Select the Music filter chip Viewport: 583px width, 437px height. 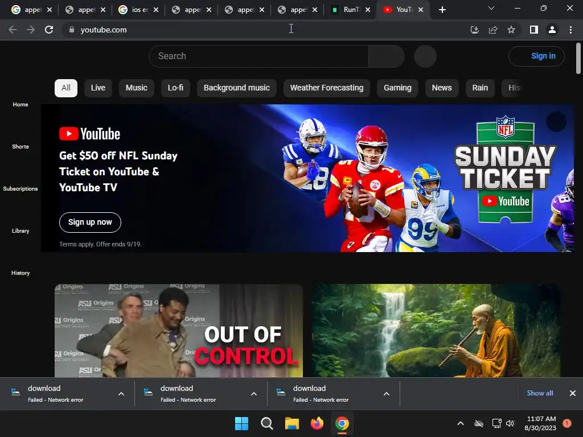click(137, 88)
